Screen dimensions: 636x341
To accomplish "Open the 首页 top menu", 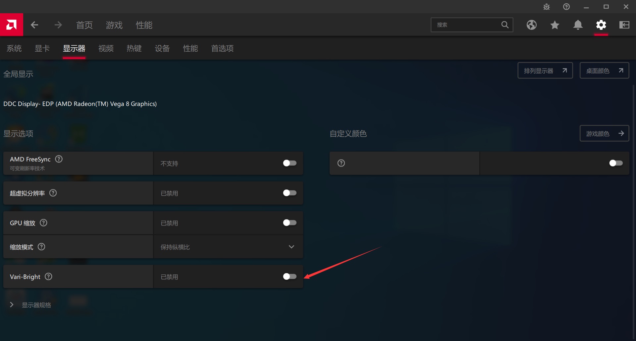I will pos(84,25).
